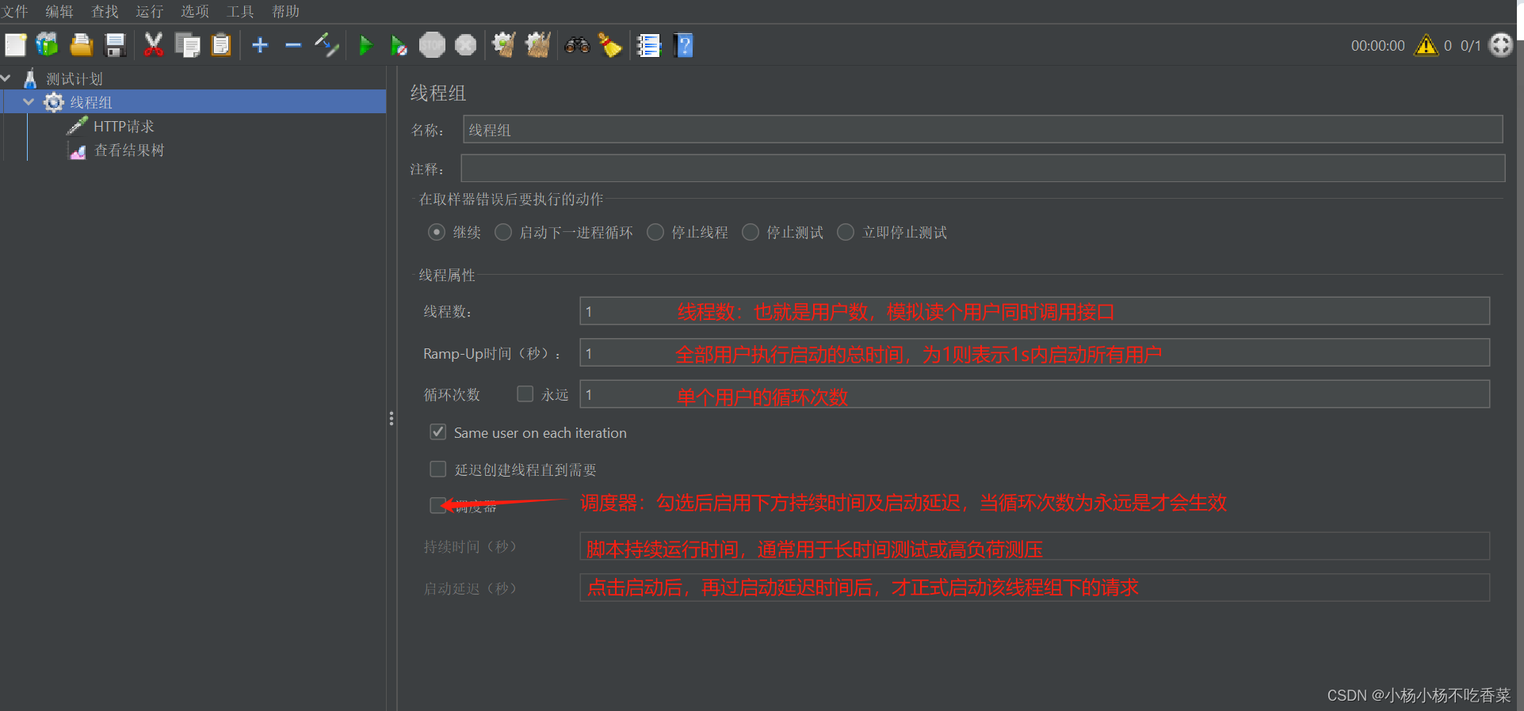
Task: Click the 持续时间（秒） field
Action: (x=1034, y=546)
